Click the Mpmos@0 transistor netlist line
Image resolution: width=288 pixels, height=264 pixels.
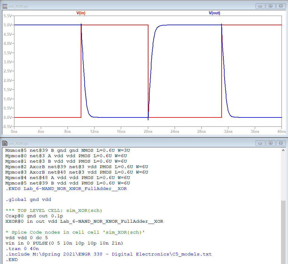[66, 156]
